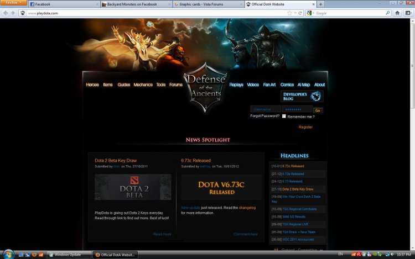Open the AI Map page

click(x=304, y=84)
